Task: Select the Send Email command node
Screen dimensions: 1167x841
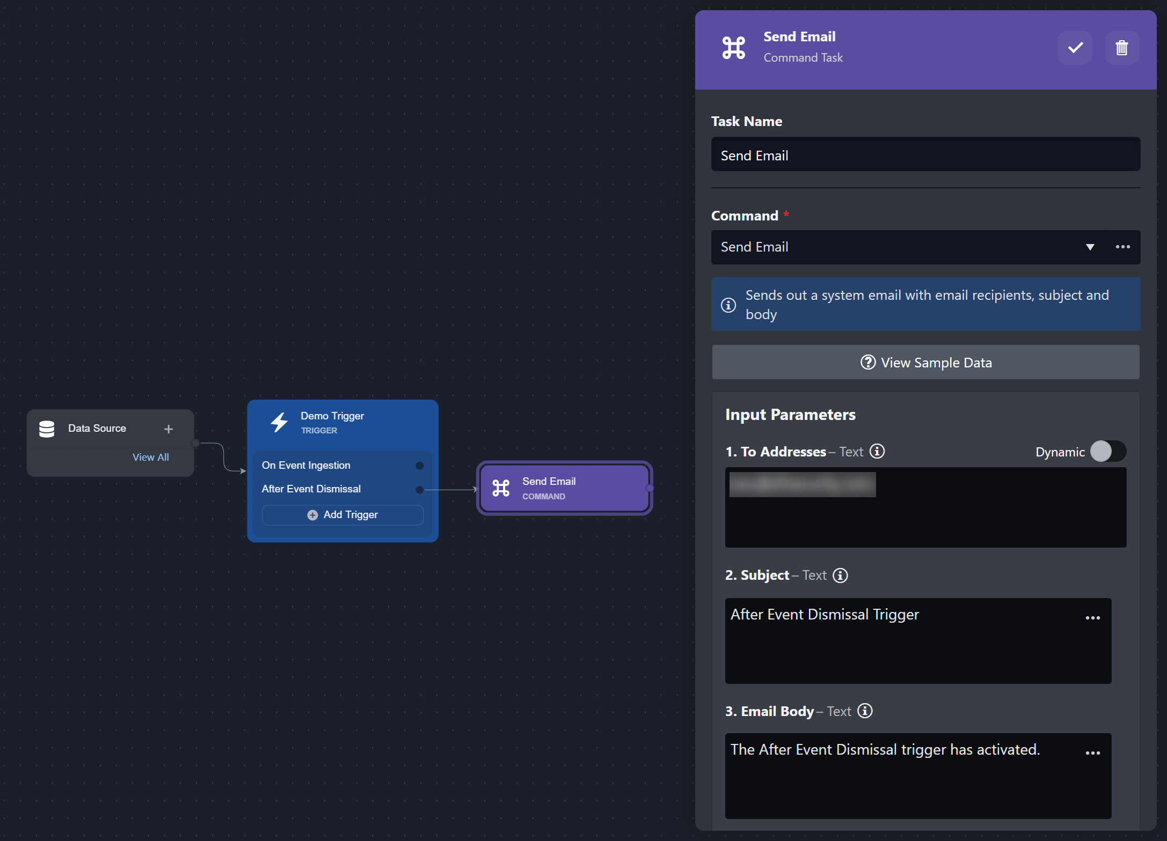Action: 564,488
